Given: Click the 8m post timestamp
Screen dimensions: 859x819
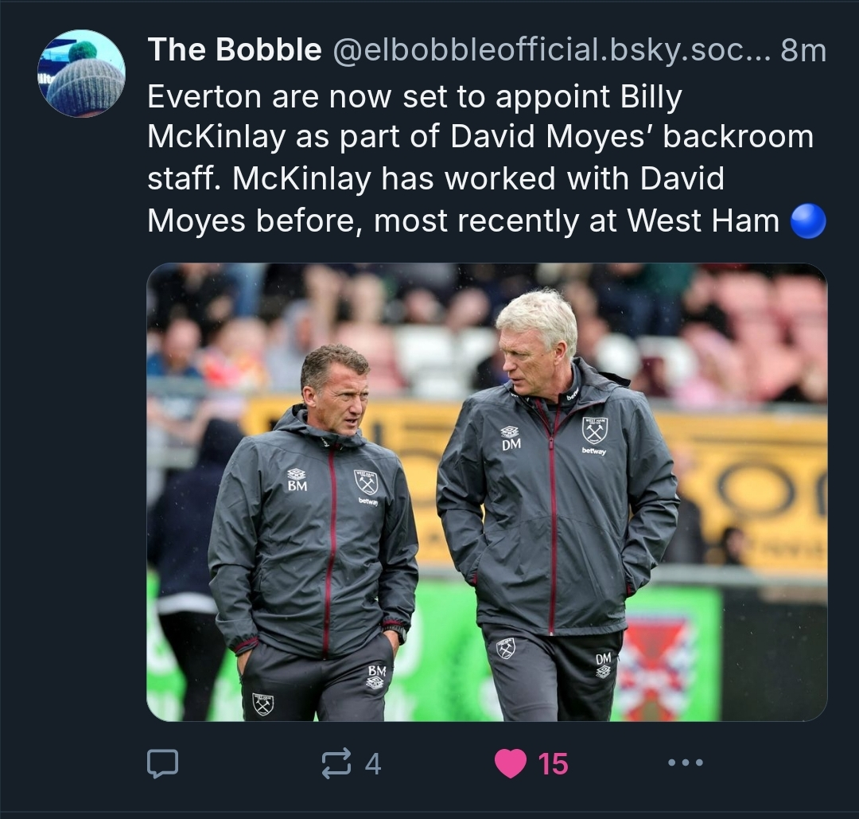Looking at the screenshot, I should 803,51.
